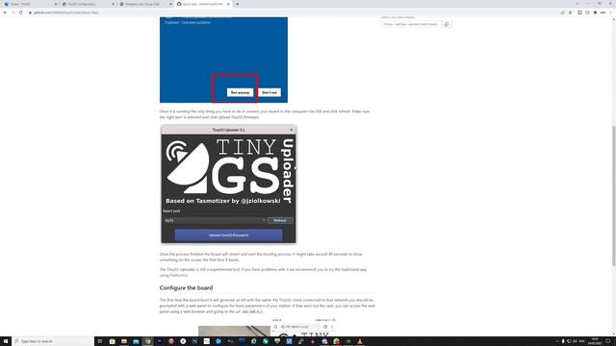Switch to the TinyGS Configuration tab
Image resolution: width=616 pixels, height=346 pixels.
pyautogui.click(x=88, y=4)
